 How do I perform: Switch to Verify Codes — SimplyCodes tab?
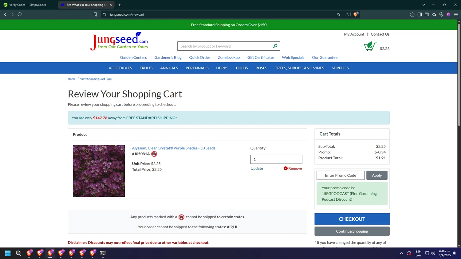28,5
